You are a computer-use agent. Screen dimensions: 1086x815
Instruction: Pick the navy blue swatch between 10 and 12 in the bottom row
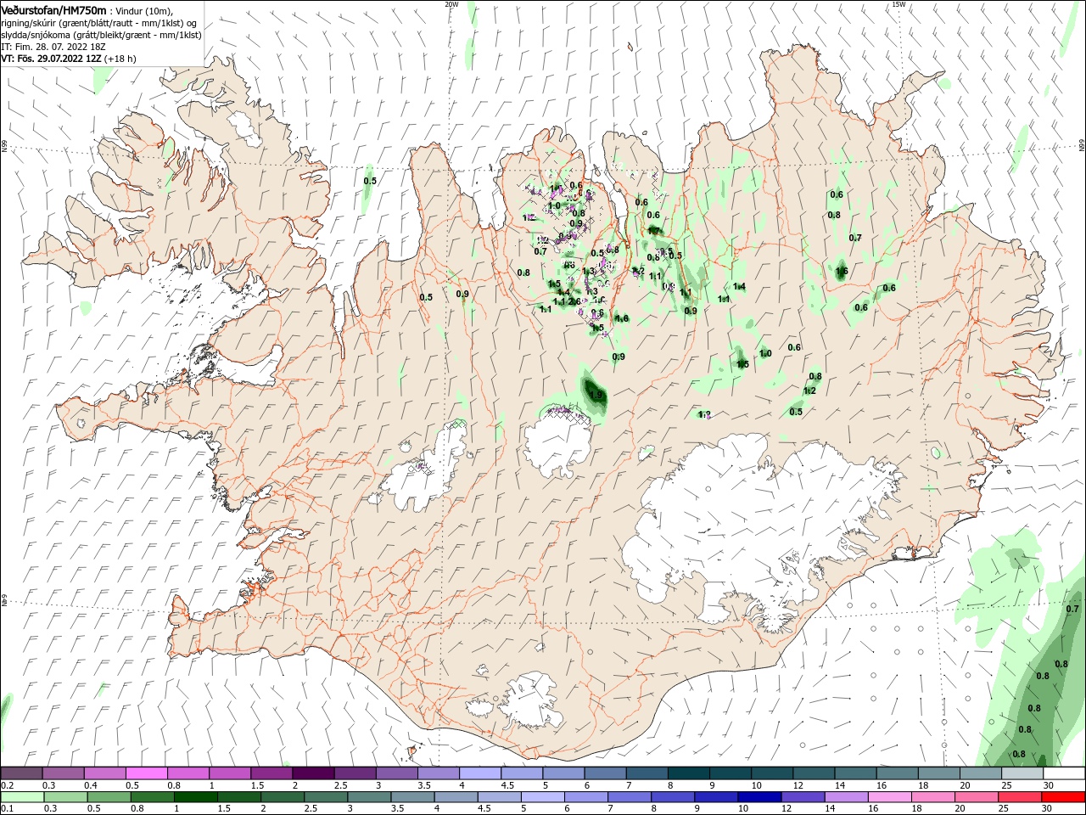point(758,797)
